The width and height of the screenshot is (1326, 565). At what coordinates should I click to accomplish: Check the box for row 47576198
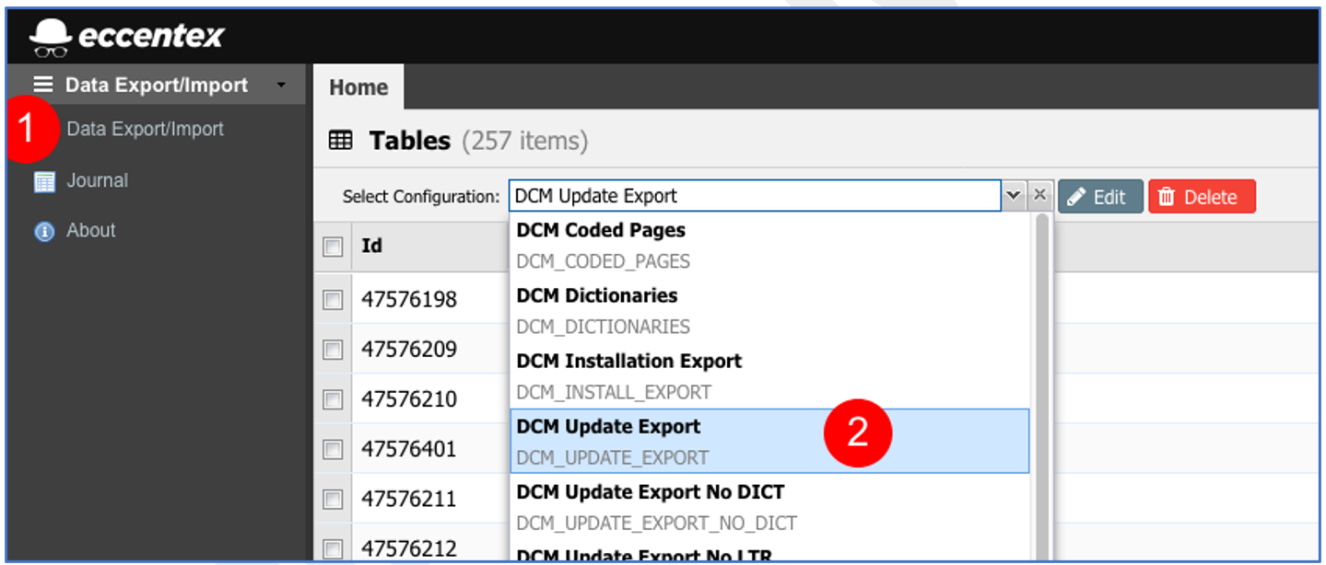coord(333,300)
